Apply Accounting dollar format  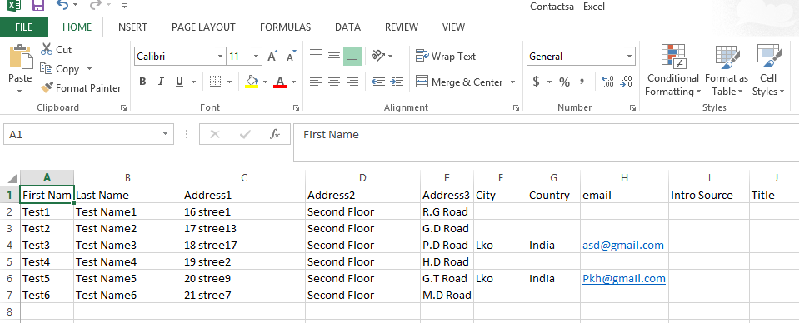(536, 82)
